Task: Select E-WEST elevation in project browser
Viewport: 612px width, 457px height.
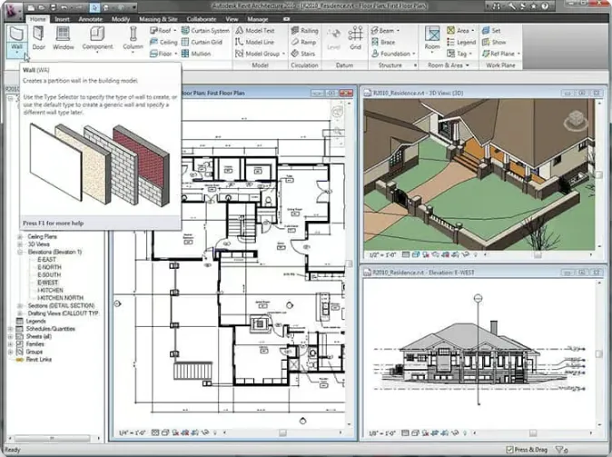Action: click(x=47, y=283)
